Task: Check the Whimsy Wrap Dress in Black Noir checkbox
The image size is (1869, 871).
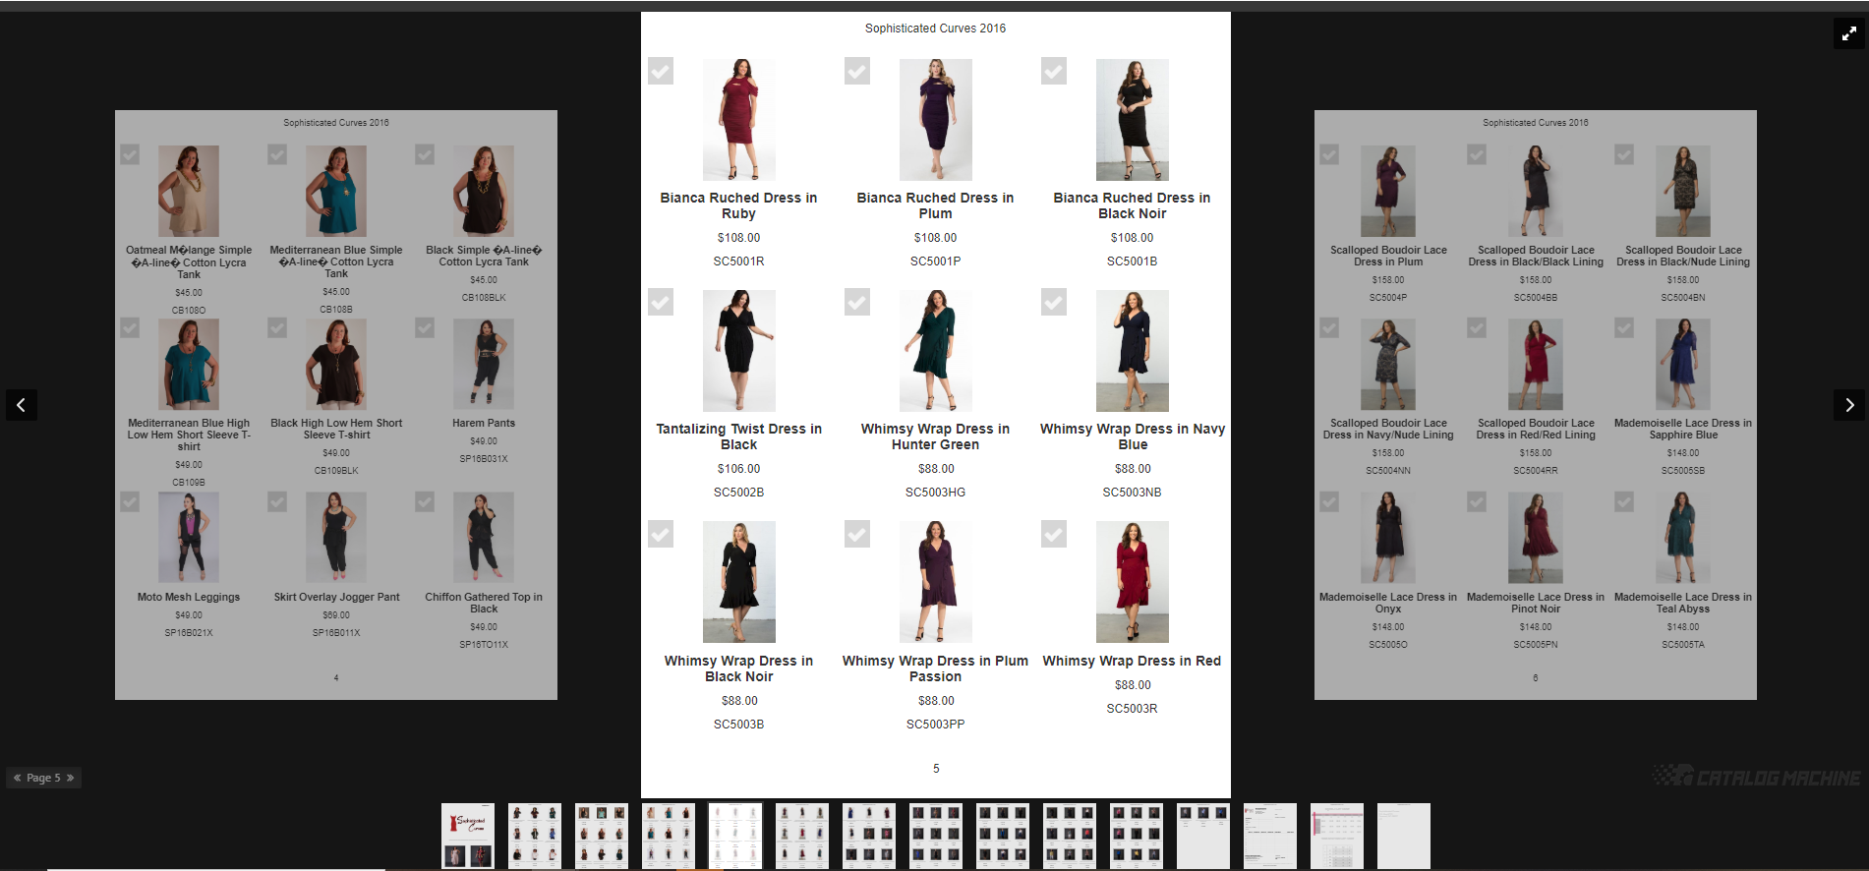Action: (661, 534)
